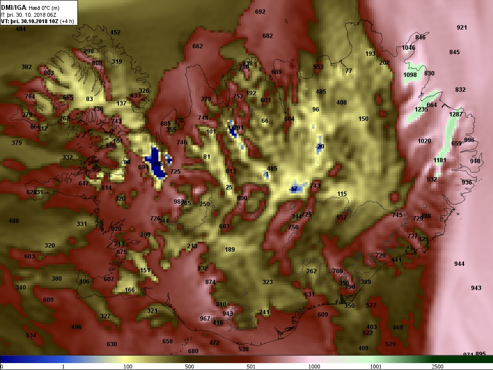Select the '166' height value
493x370 pixels.
[130, 290]
